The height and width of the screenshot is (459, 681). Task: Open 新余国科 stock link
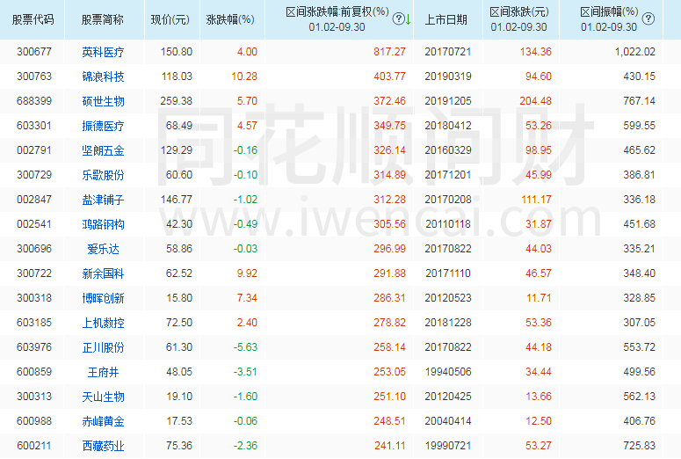point(103,273)
